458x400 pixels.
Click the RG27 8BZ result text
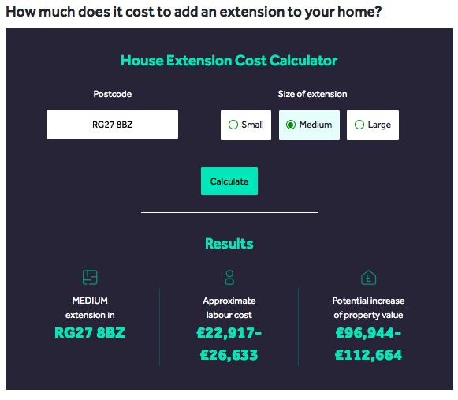pos(90,333)
